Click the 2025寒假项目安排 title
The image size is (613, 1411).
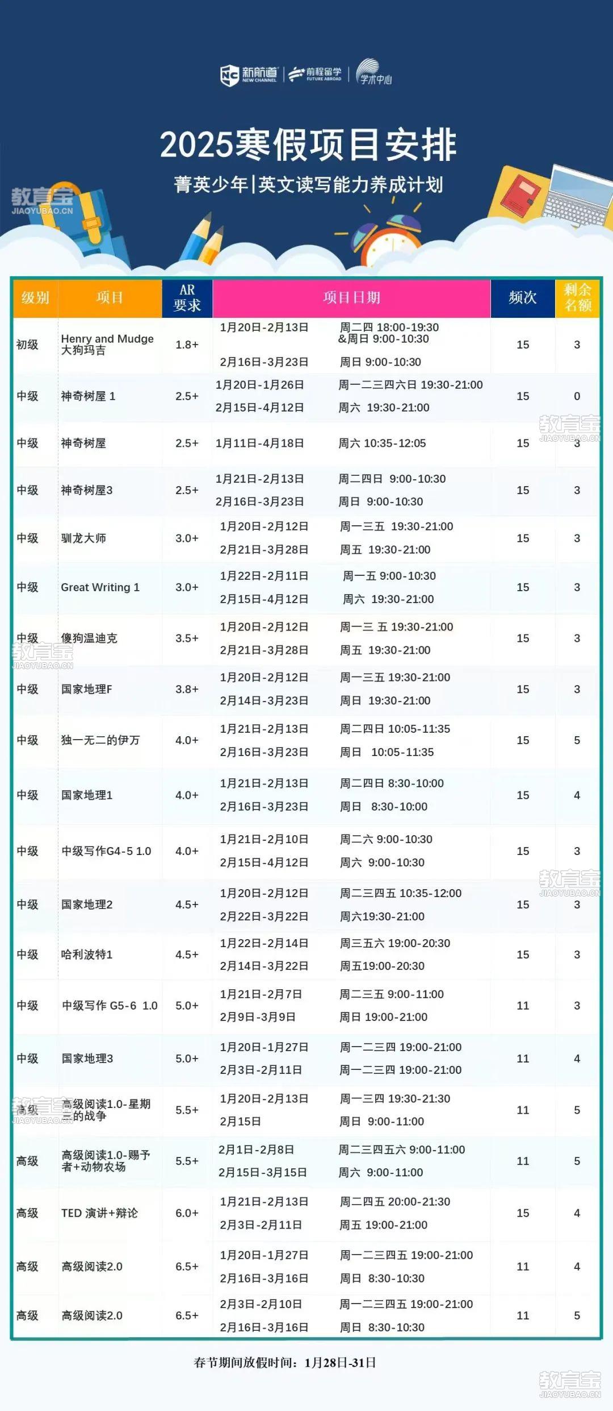308,145
